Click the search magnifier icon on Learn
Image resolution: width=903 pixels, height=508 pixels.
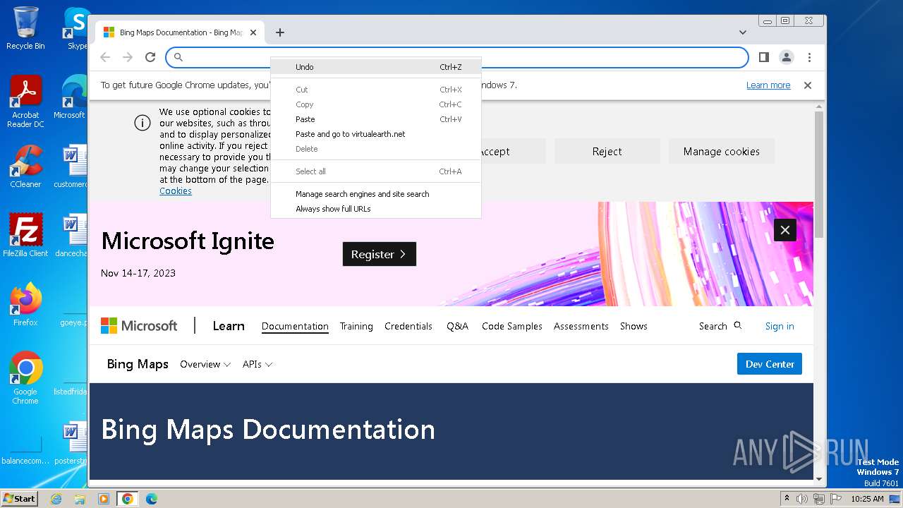click(x=738, y=325)
